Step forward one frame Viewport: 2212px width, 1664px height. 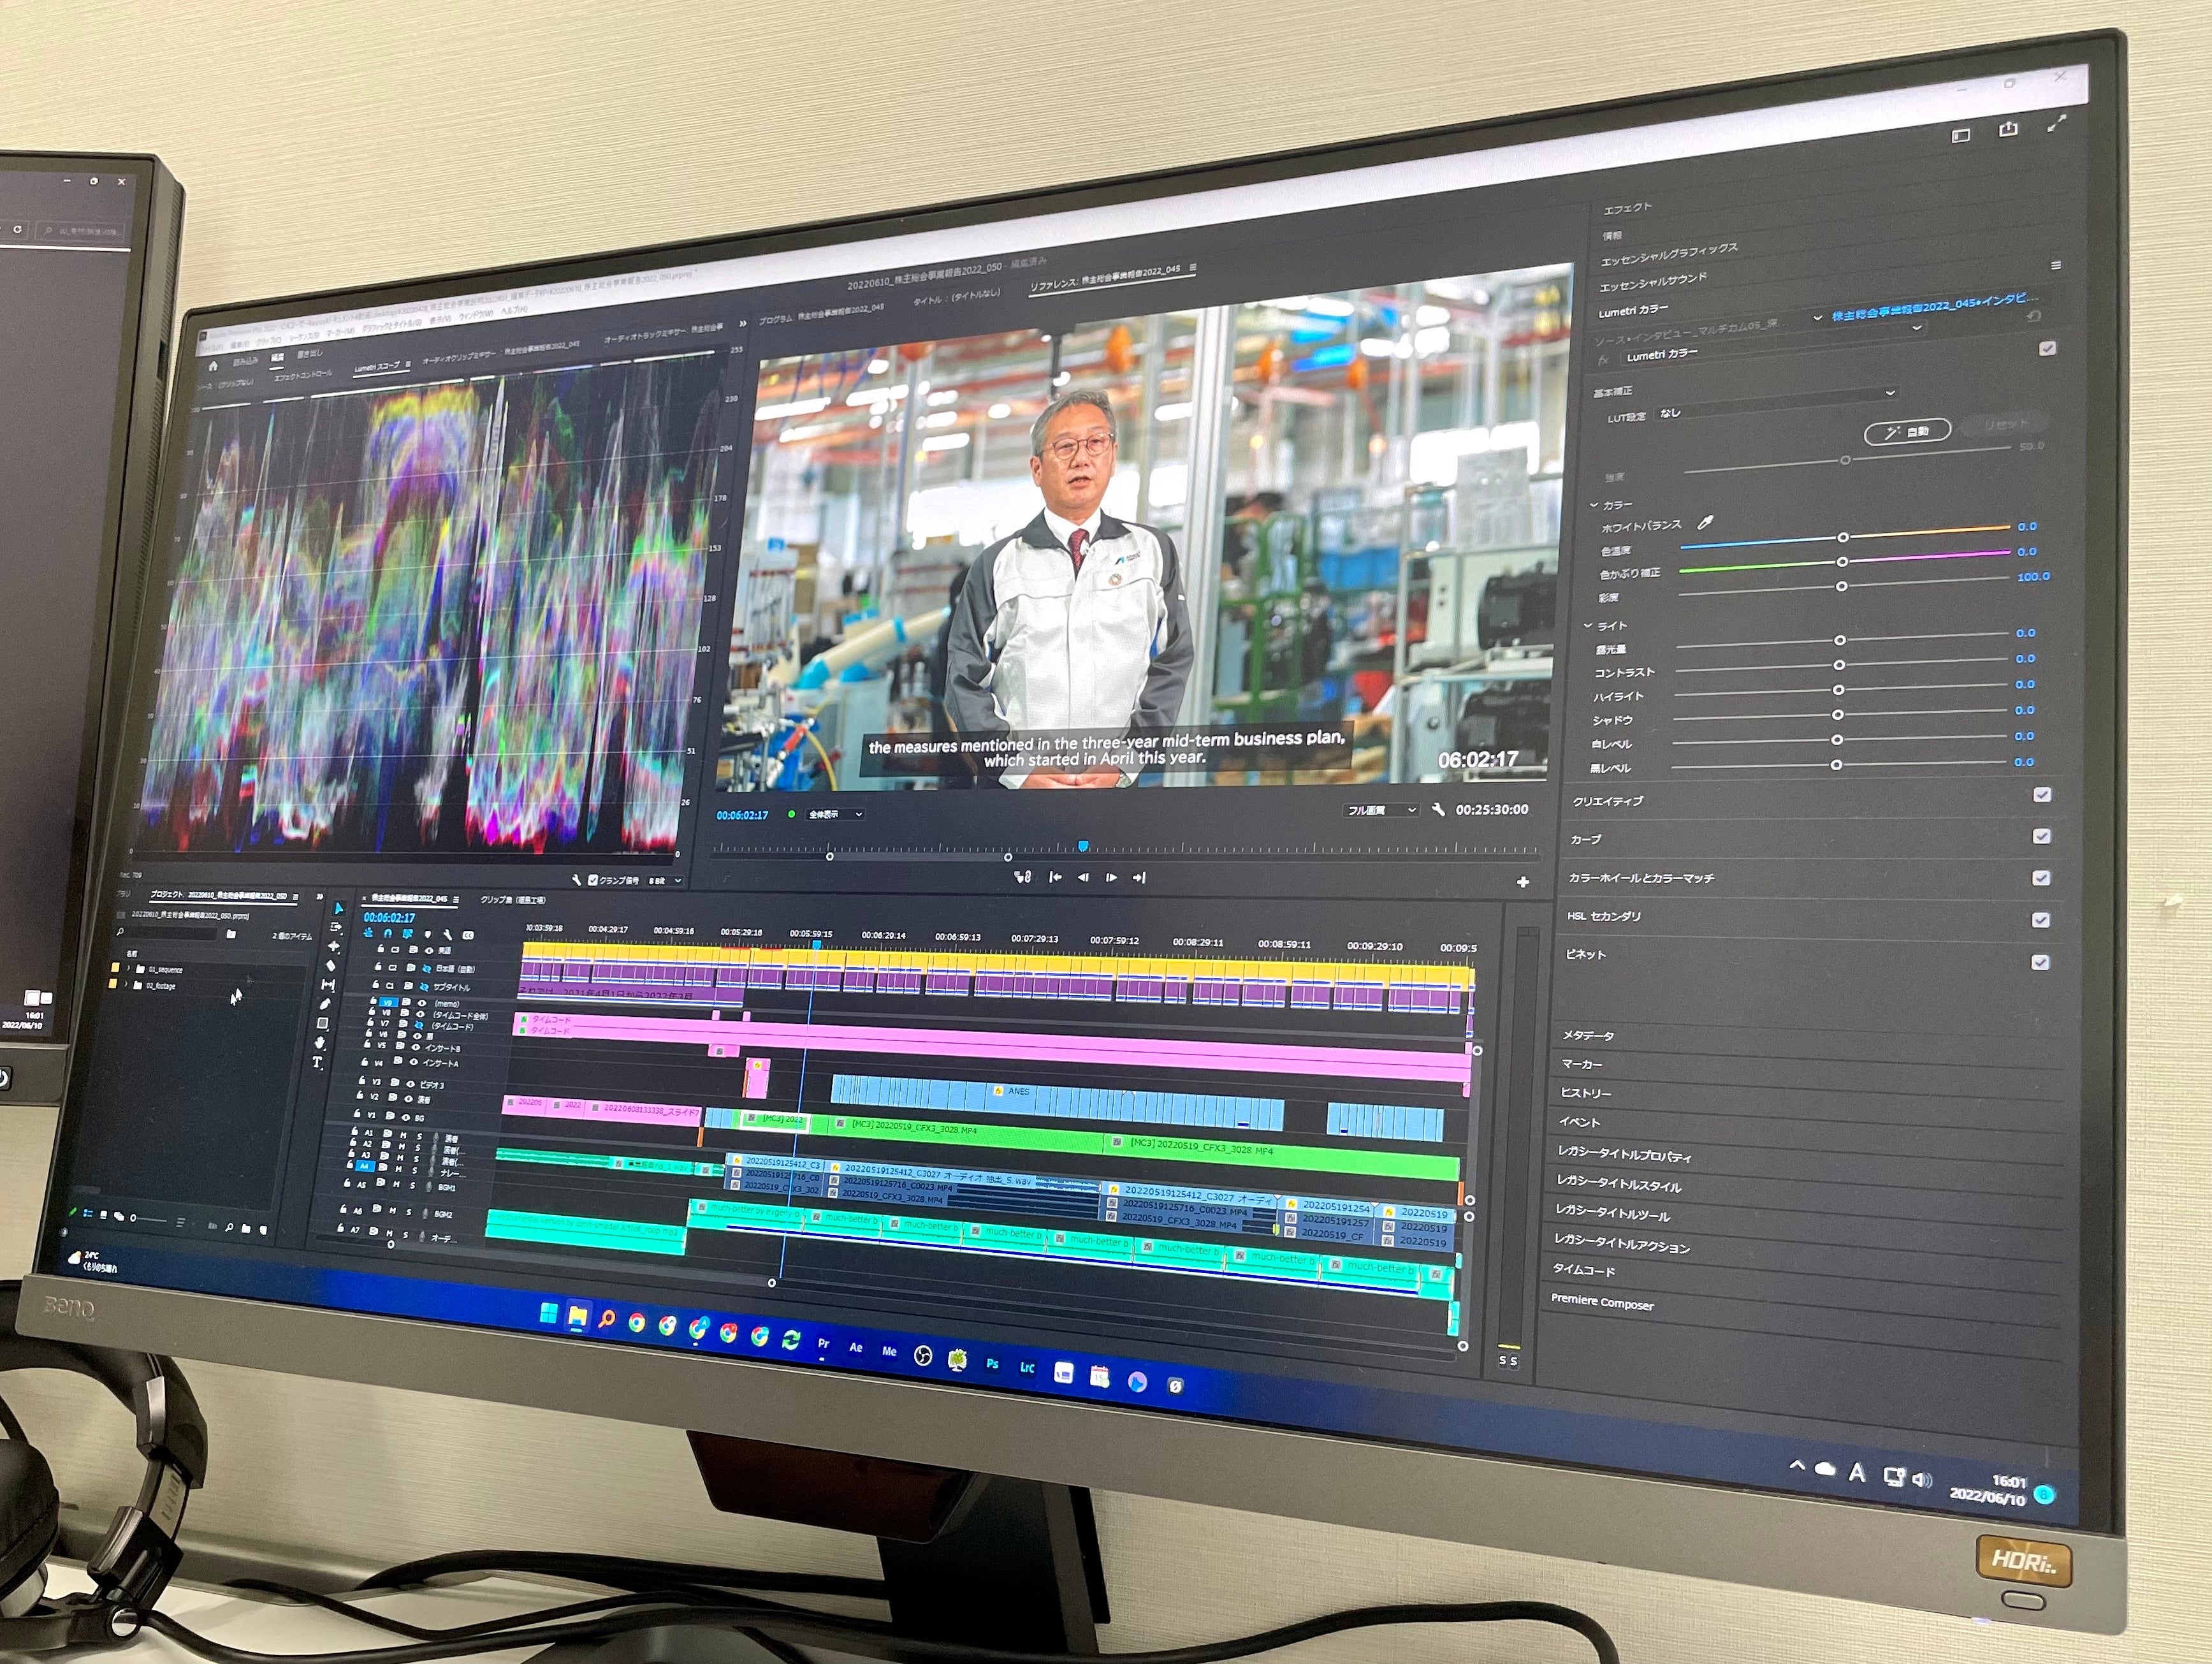[1111, 877]
